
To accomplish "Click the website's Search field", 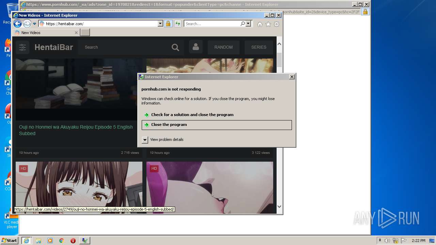I will pos(123,47).
